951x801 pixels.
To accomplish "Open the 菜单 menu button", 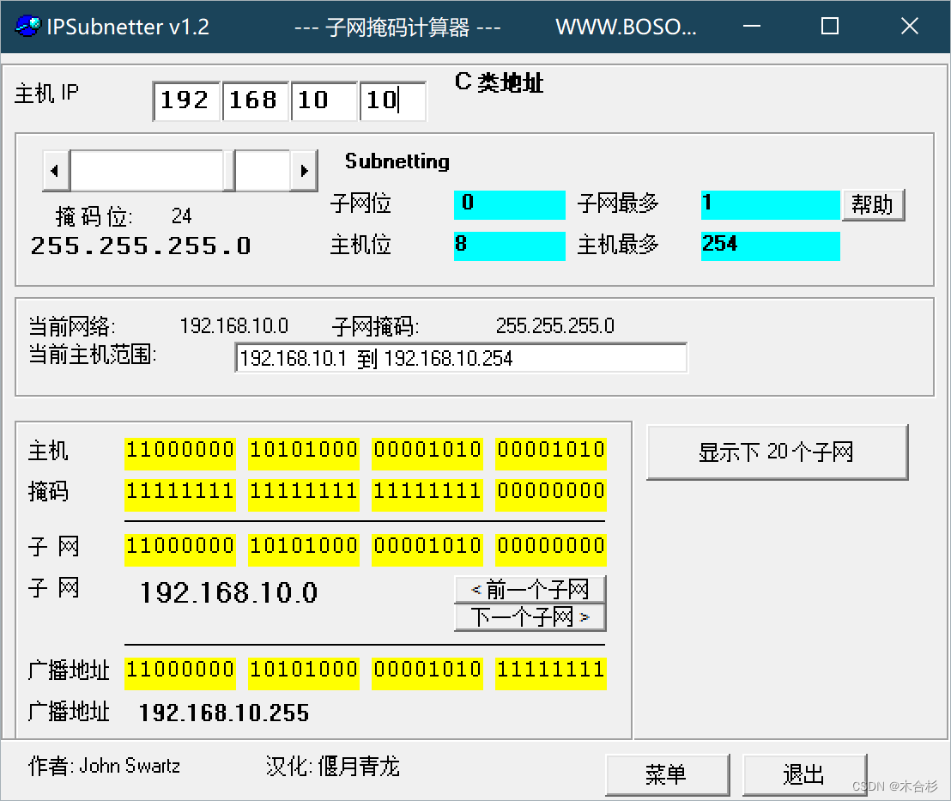I will 667,774.
